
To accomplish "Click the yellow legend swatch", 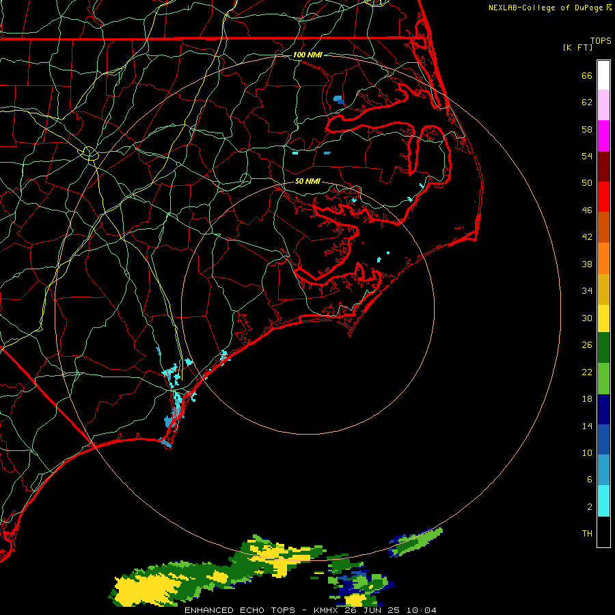I will point(603,318).
